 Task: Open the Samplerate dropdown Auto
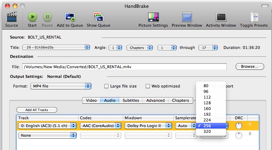[x=186, y=126]
